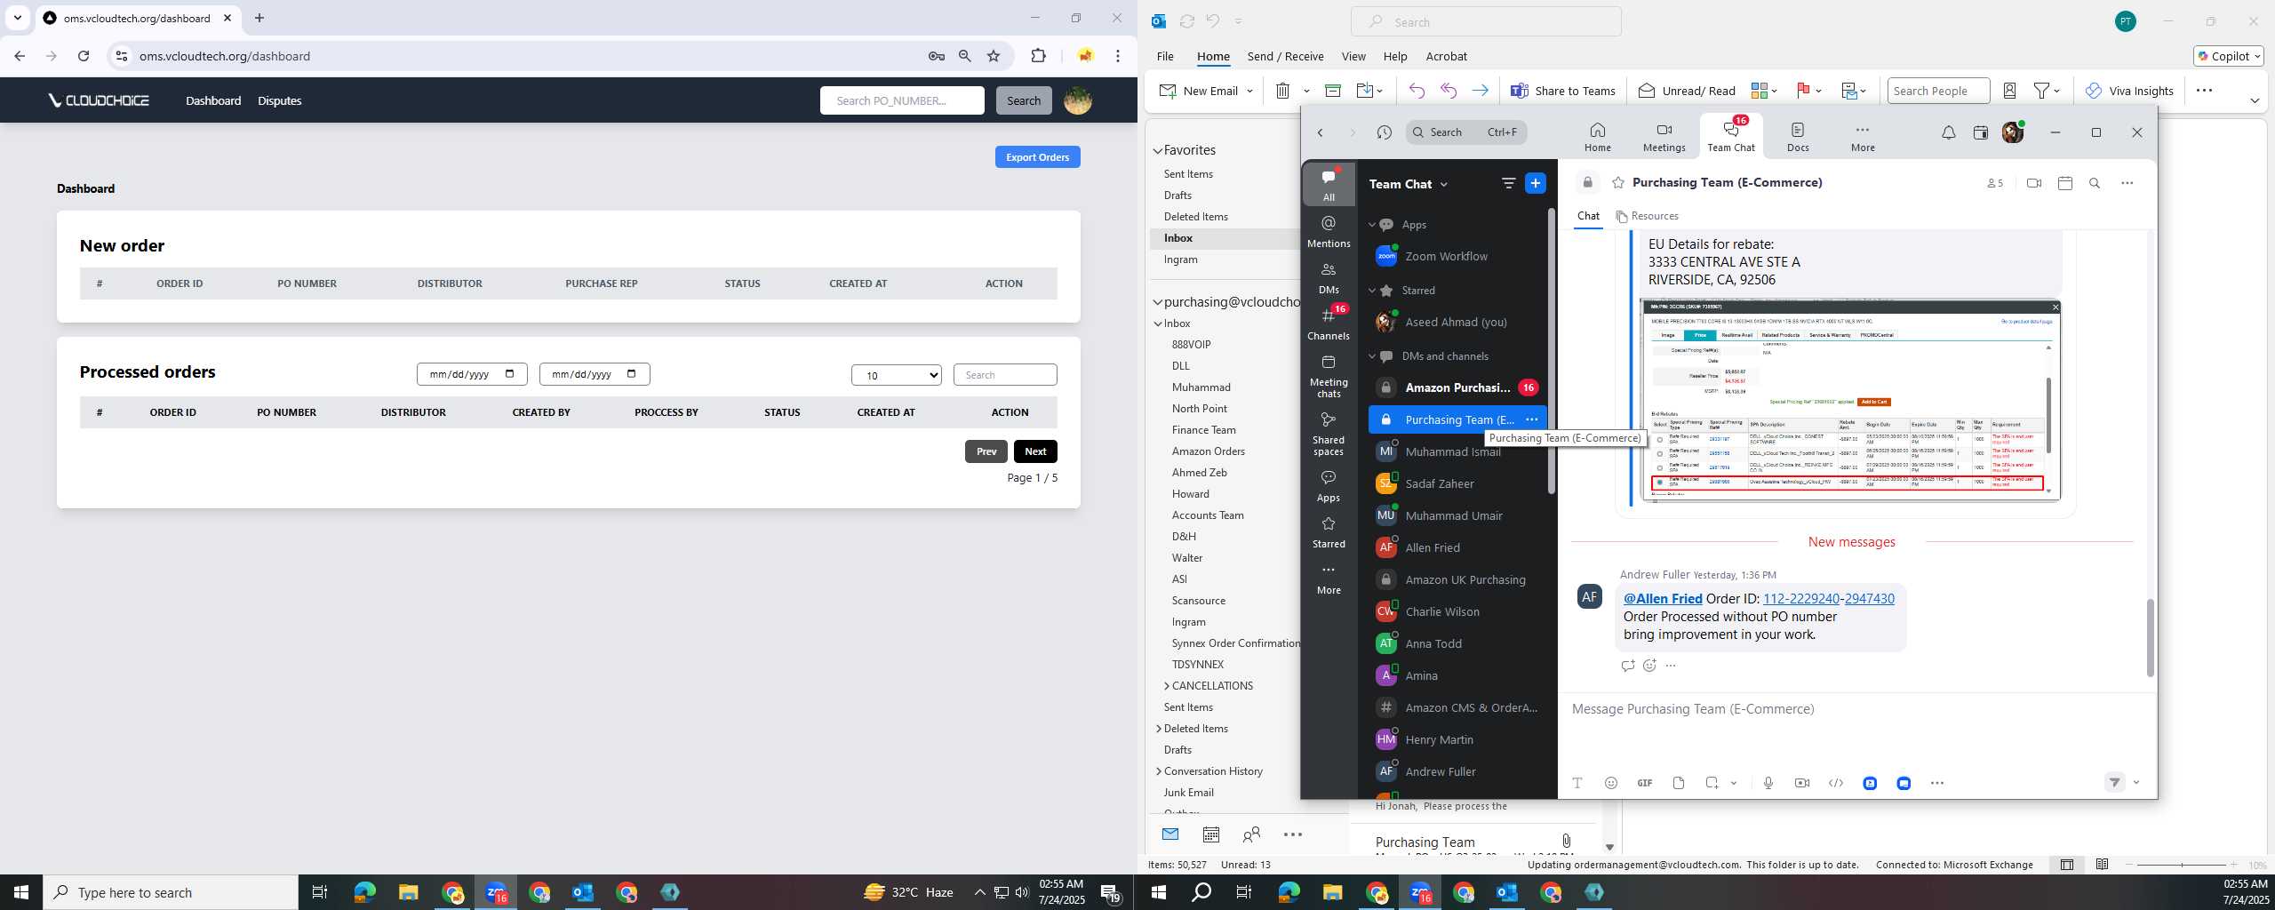Open Shared spaces in Zoom sidebar
The height and width of the screenshot is (910, 2275).
(1329, 434)
